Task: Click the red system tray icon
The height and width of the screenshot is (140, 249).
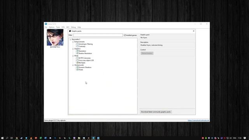Action: pyautogui.click(x=203, y=138)
